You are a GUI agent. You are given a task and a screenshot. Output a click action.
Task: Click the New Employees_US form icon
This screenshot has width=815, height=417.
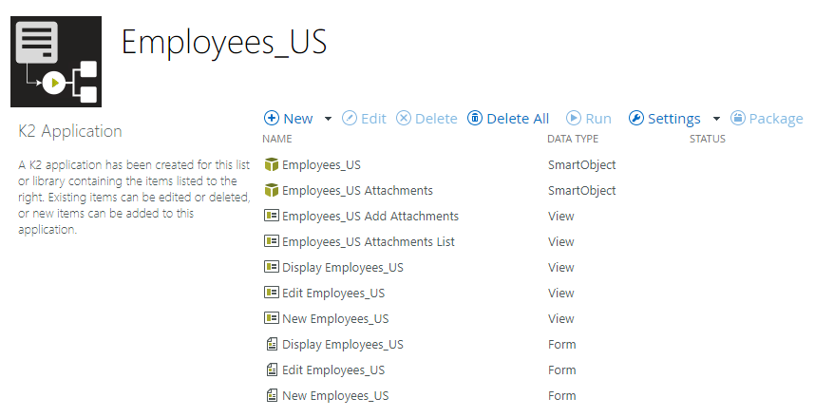pos(271,396)
